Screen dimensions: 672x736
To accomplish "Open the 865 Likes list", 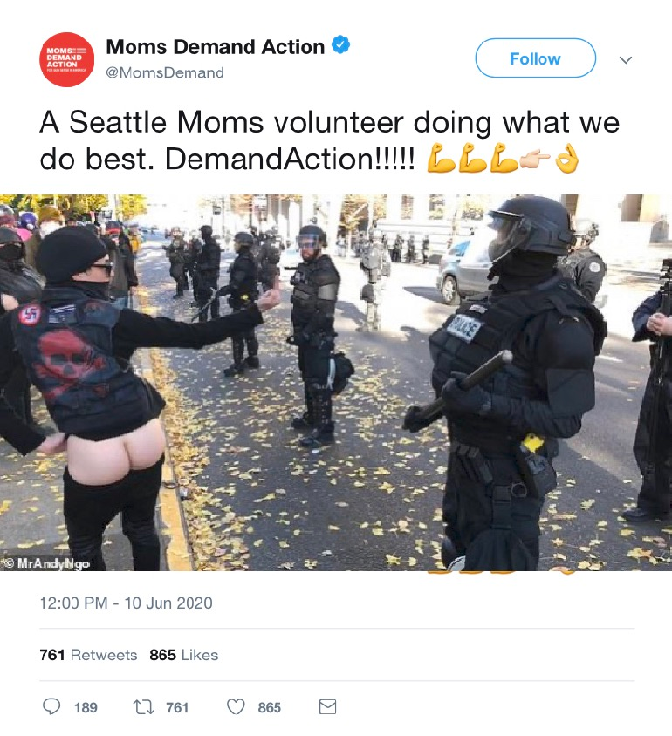I will pos(183,654).
